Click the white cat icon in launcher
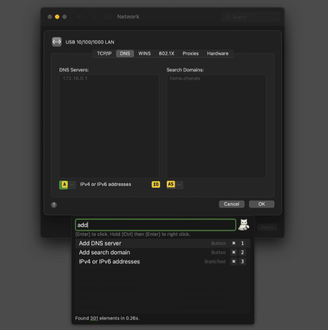Viewport: 328px width, 330px height. (x=244, y=225)
